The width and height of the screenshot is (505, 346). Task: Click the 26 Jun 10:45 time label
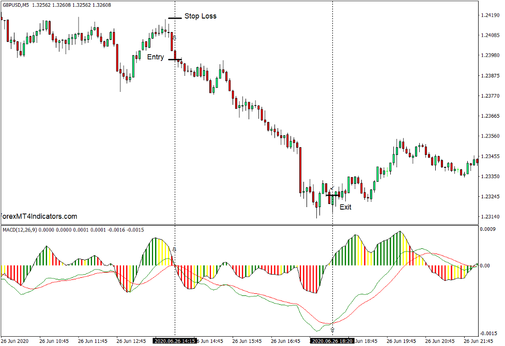tap(54, 341)
